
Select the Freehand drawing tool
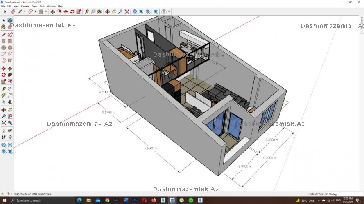[x=10, y=34]
